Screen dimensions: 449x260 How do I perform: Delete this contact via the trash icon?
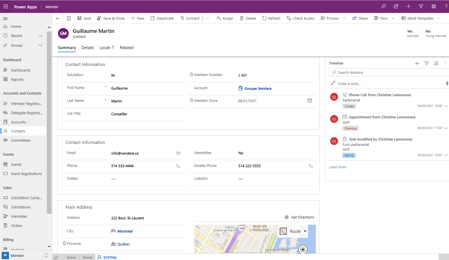tap(241, 18)
